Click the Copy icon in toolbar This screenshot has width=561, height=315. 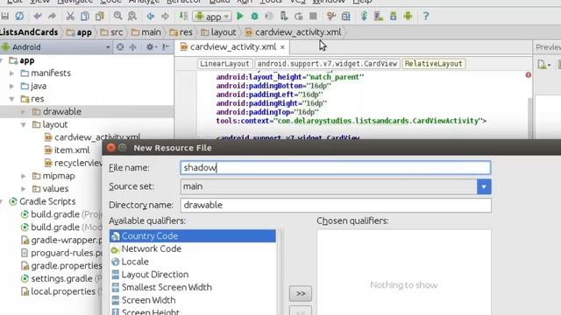pos(85,16)
